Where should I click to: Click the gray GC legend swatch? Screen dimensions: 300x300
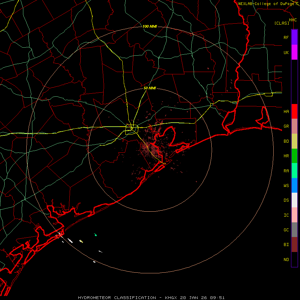click(294, 230)
